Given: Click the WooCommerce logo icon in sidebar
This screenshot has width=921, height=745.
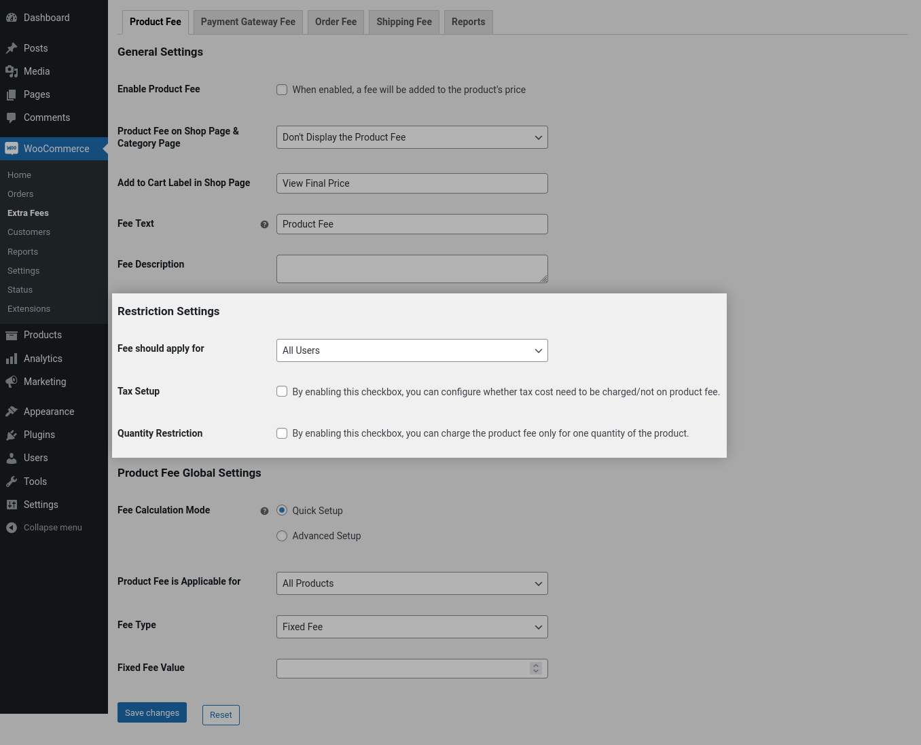Looking at the screenshot, I should coord(11,148).
